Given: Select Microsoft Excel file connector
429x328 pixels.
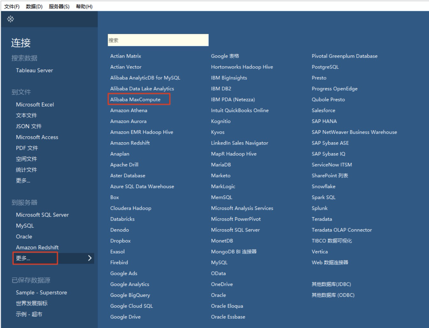Looking at the screenshot, I should pos(35,104).
